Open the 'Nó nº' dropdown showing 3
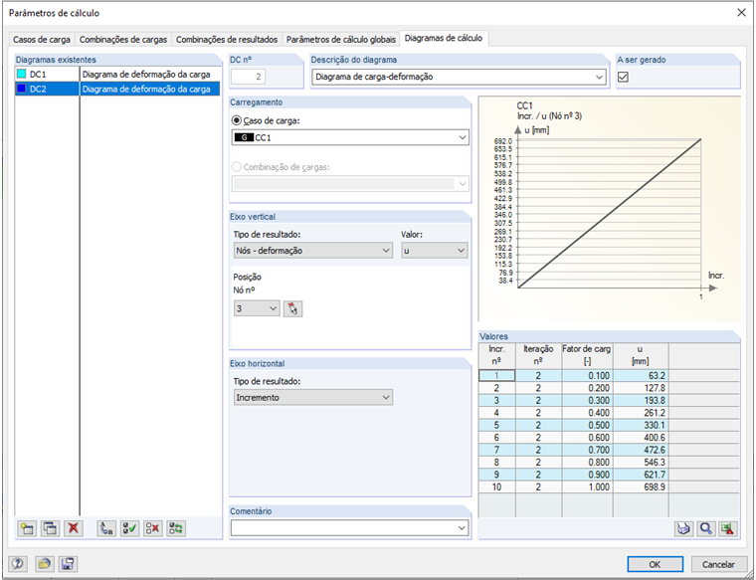Viewport: 756px width, 580px height. point(257,308)
